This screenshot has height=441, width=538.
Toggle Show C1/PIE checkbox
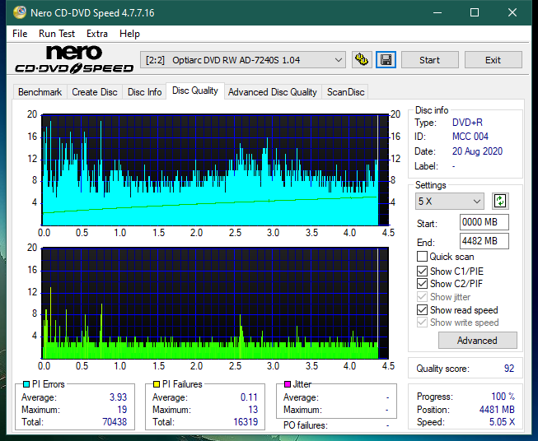click(x=422, y=271)
